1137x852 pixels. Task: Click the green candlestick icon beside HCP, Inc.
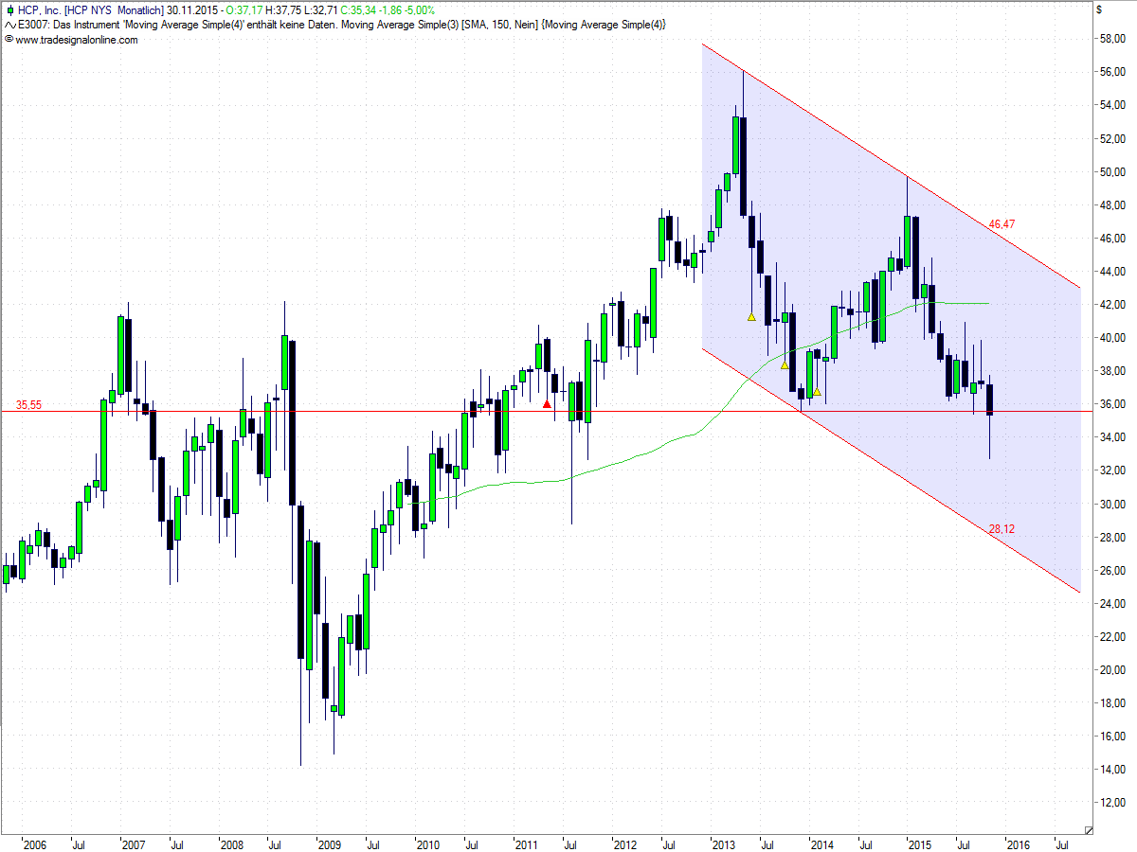pos(9,10)
